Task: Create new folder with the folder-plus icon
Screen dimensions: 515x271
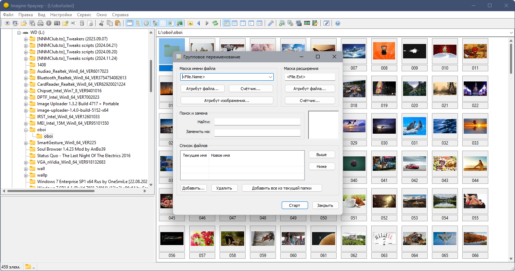Action: (65, 23)
